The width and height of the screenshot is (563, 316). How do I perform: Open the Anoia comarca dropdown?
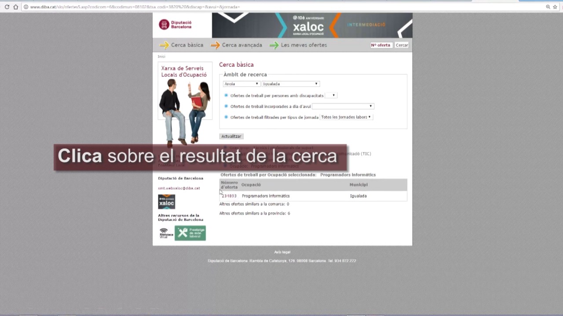(241, 84)
